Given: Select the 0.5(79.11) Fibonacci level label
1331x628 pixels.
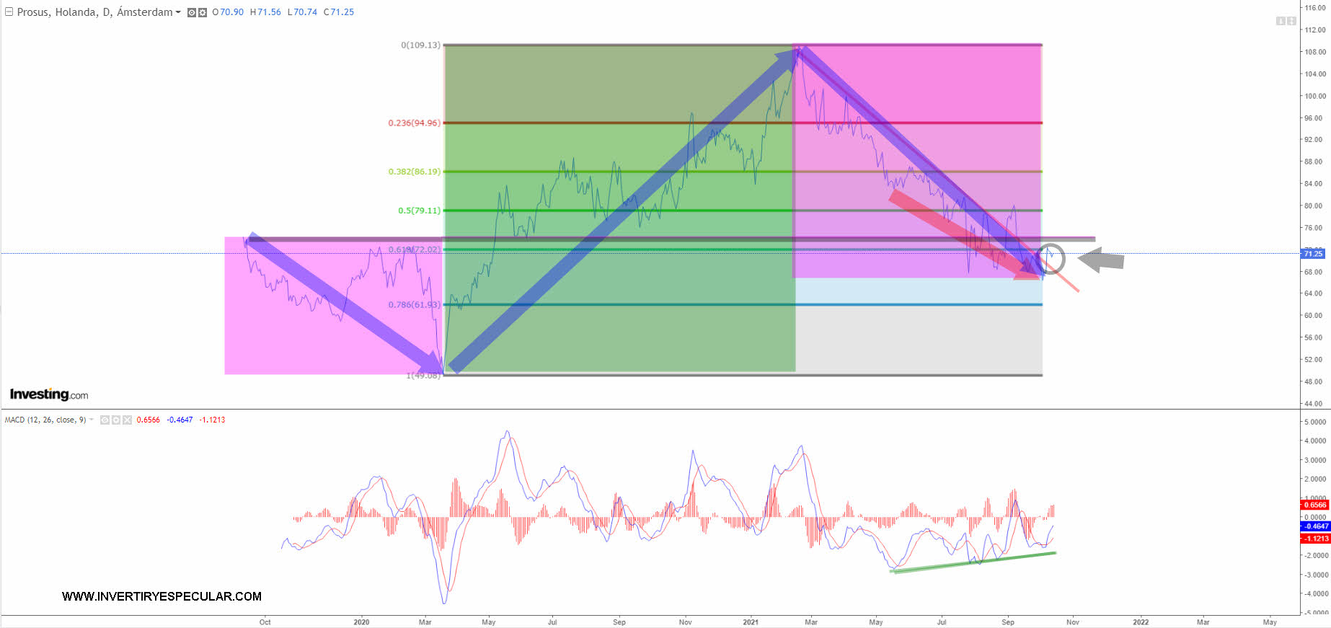Looking at the screenshot, I should [x=419, y=211].
